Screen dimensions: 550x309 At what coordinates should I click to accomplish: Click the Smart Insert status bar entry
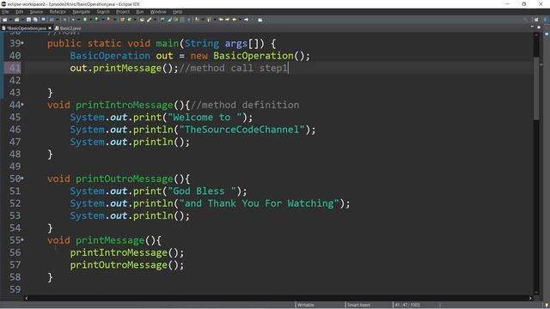point(358,305)
